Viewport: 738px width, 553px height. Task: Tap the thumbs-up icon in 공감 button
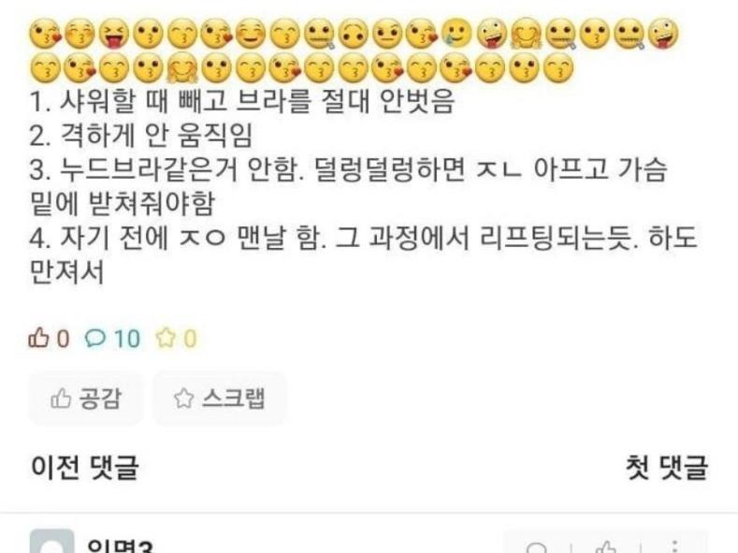click(60, 400)
